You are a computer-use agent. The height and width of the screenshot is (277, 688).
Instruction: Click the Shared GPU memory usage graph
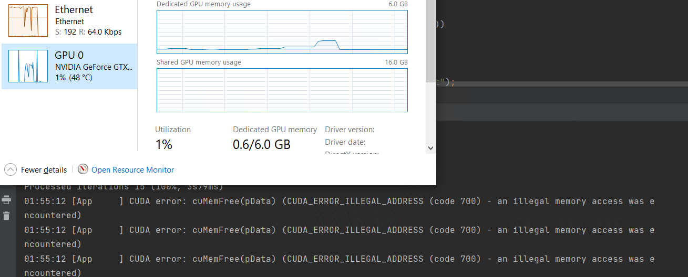282,90
